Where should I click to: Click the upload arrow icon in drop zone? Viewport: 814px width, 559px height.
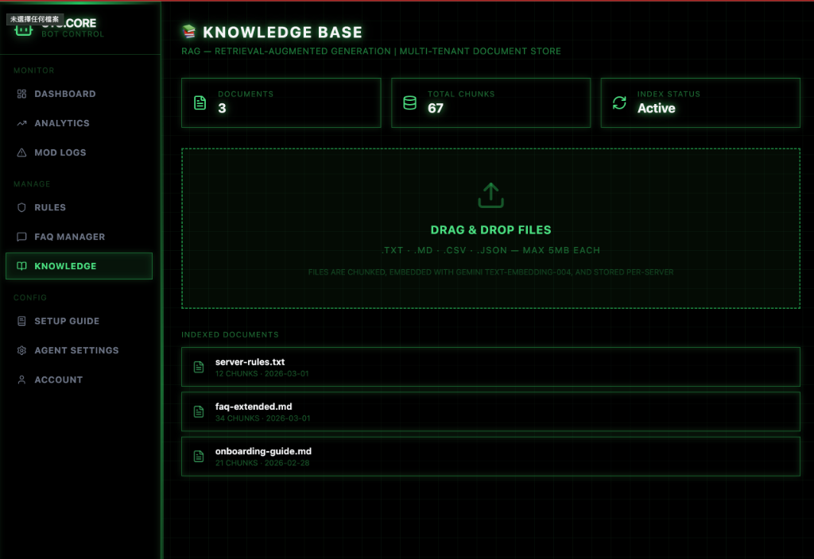pyautogui.click(x=490, y=195)
